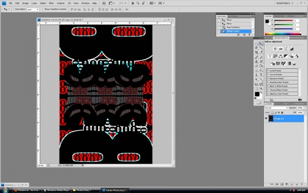Image resolution: width=308 pixels, height=193 pixels.
Task: Select the History Brush tool
Action: [x=261, y=62]
